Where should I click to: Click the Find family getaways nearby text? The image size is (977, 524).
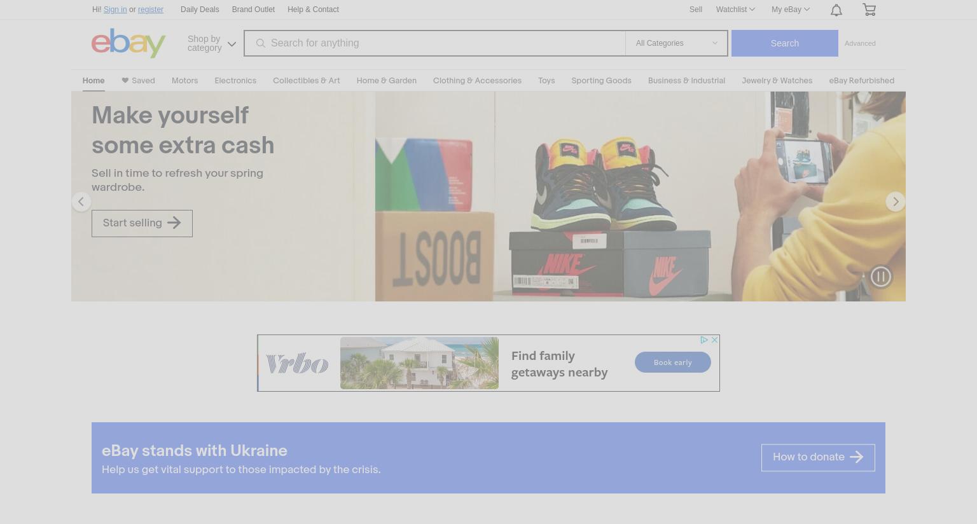[x=560, y=364]
